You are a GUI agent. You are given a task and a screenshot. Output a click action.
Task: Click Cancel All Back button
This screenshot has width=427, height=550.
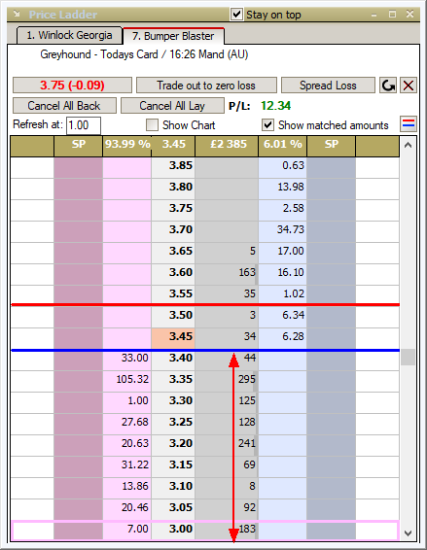pyautogui.click(x=64, y=106)
